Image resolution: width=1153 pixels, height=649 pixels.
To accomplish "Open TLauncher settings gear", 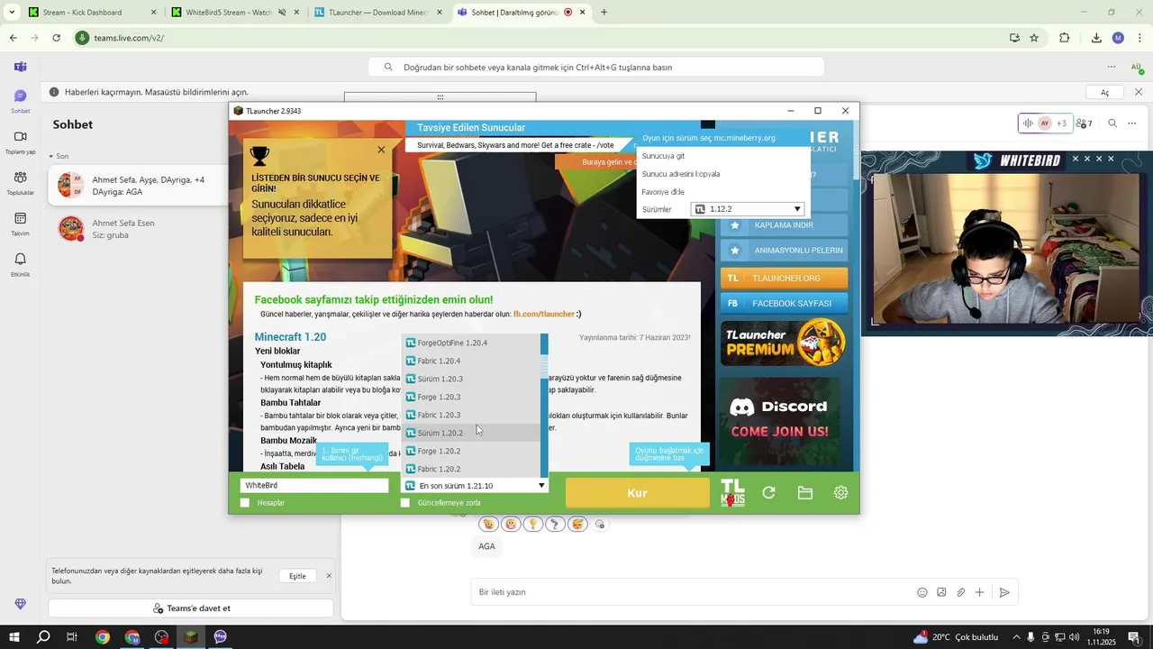I will tap(840, 493).
